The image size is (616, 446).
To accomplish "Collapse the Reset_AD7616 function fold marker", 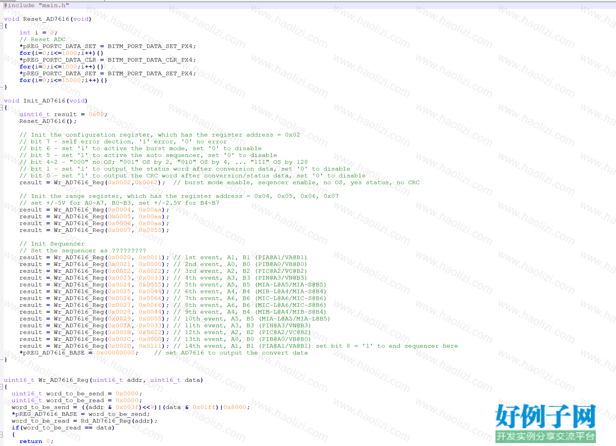I will coord(1,26).
